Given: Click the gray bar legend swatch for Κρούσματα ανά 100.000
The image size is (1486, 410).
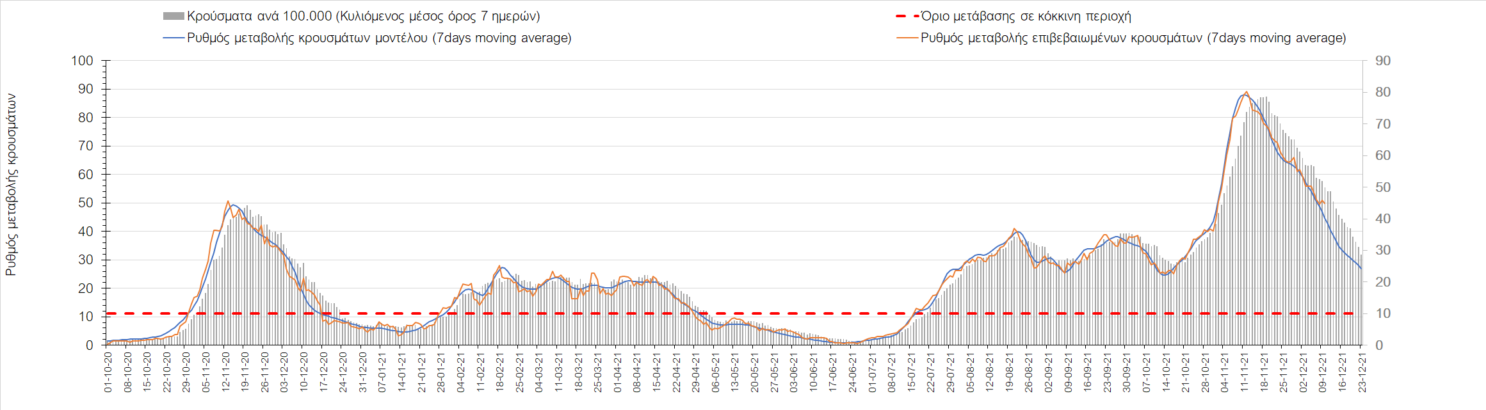Looking at the screenshot, I should [x=174, y=17].
